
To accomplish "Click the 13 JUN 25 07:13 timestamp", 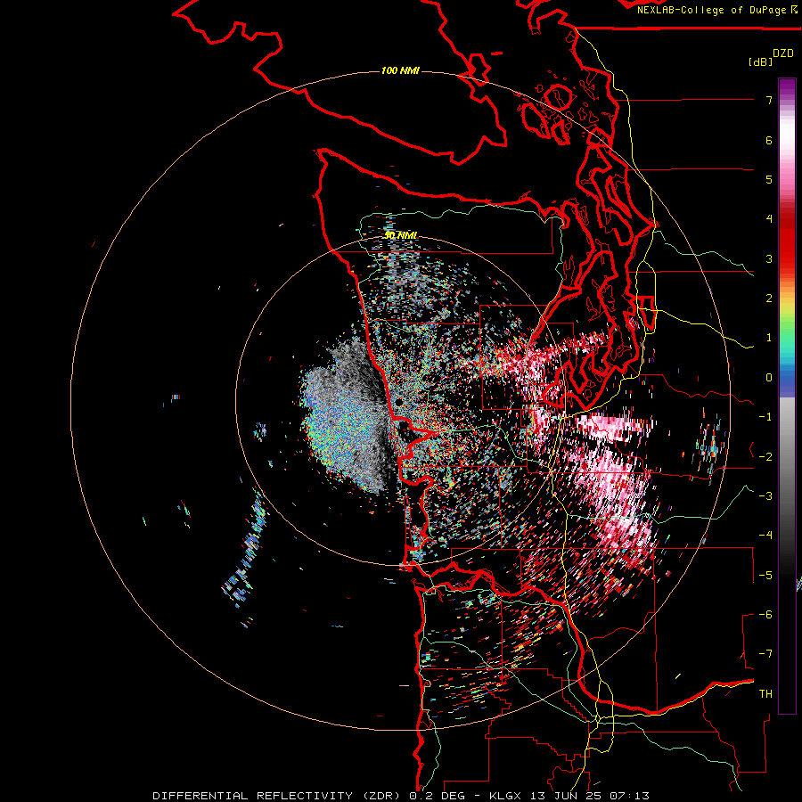I will (x=589, y=796).
